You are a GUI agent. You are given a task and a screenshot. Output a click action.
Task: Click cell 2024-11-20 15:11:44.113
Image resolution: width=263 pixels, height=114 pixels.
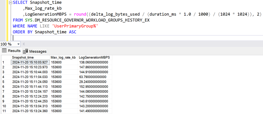coord(30,86)
